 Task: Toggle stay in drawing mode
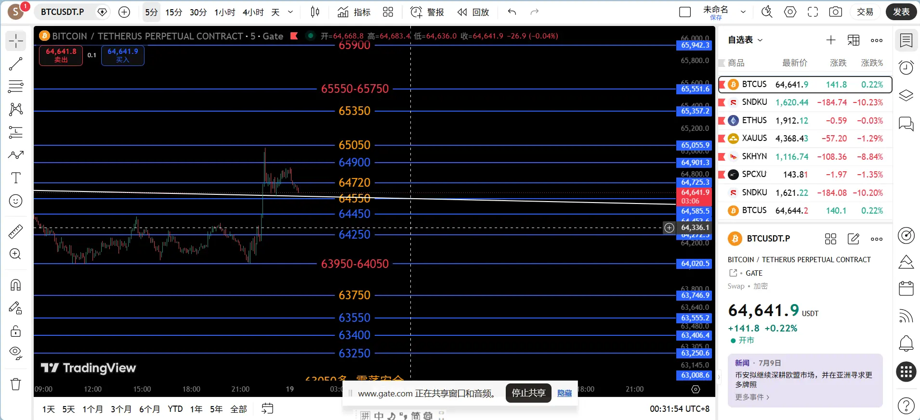coord(16,308)
